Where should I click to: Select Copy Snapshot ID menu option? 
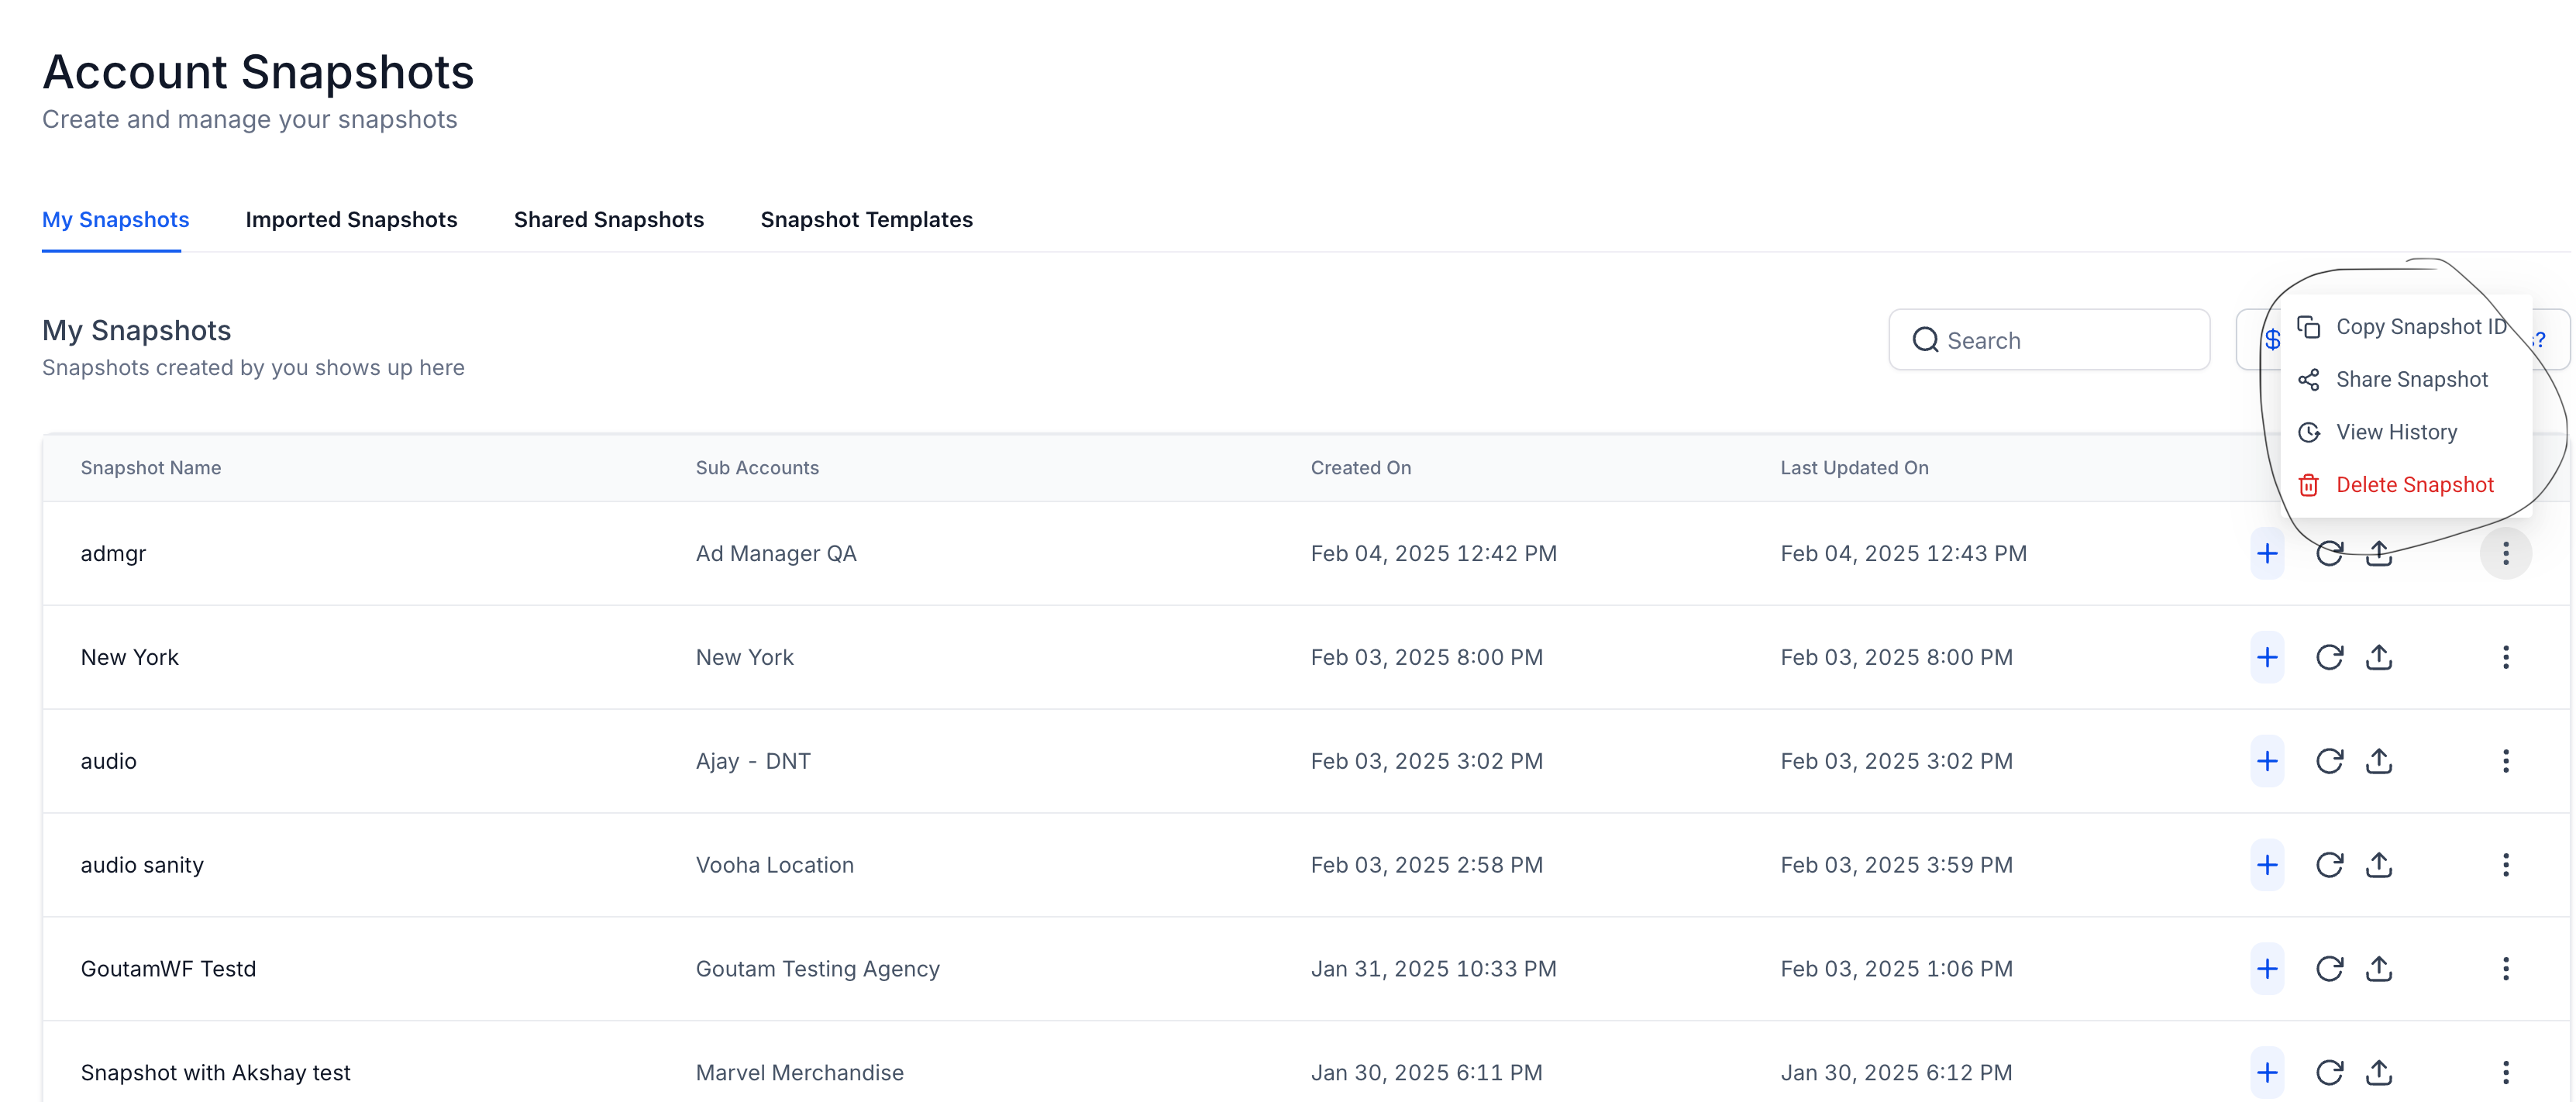coord(2420,327)
